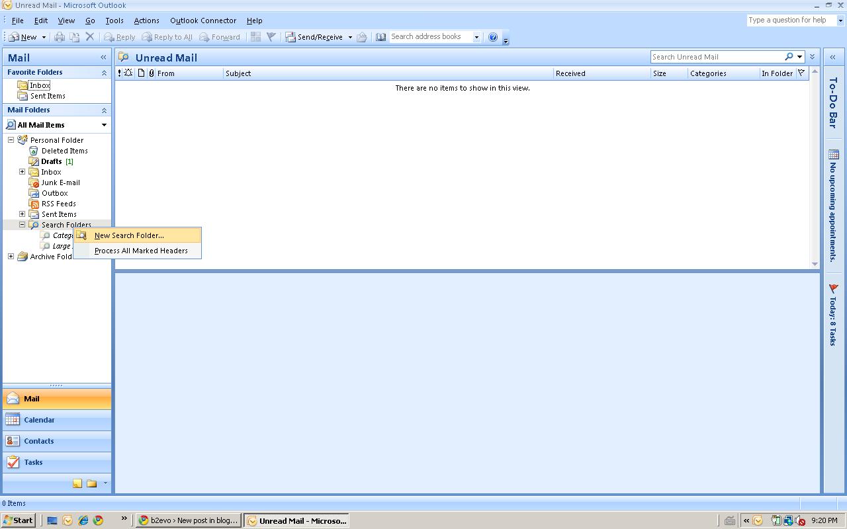The height and width of the screenshot is (529, 847).
Task: Click the Search Unread Mail field
Action: click(x=717, y=57)
